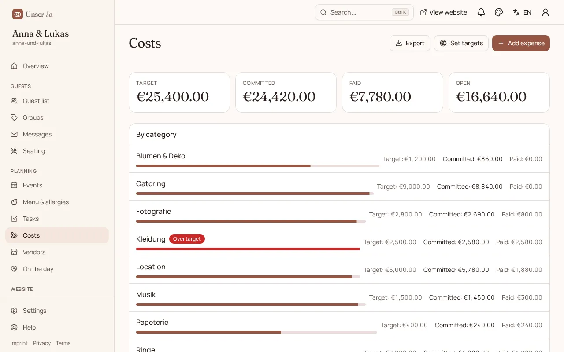
Task: Click the Fotografie category name
Action: coord(153,211)
